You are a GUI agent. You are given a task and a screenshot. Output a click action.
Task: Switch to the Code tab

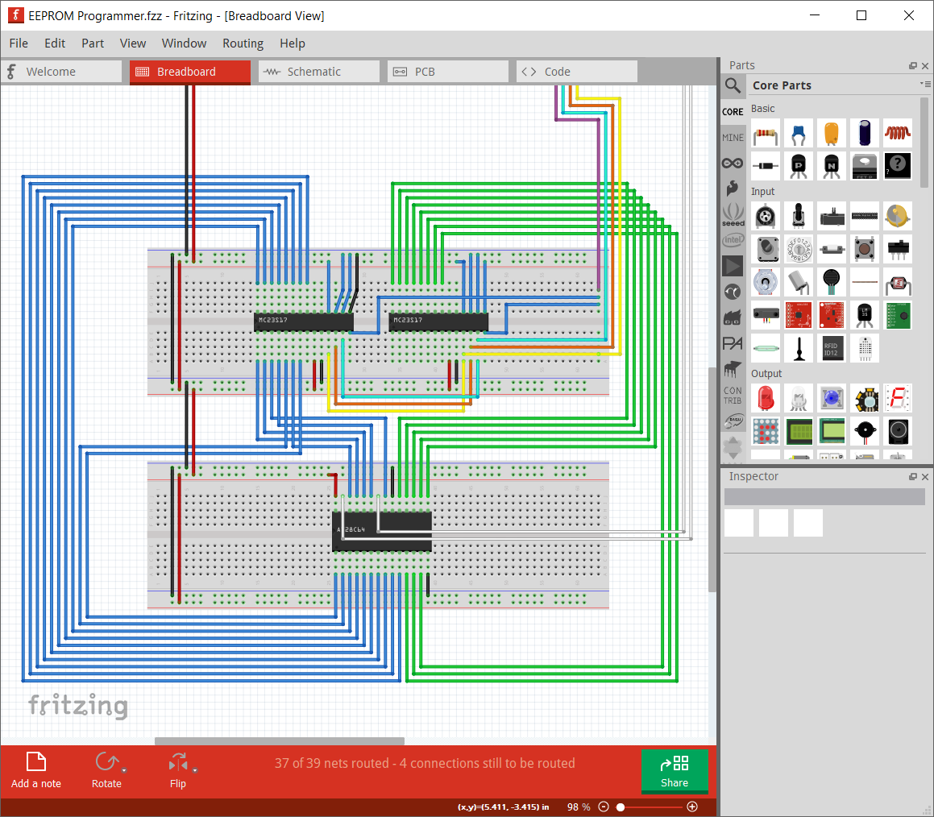click(577, 72)
